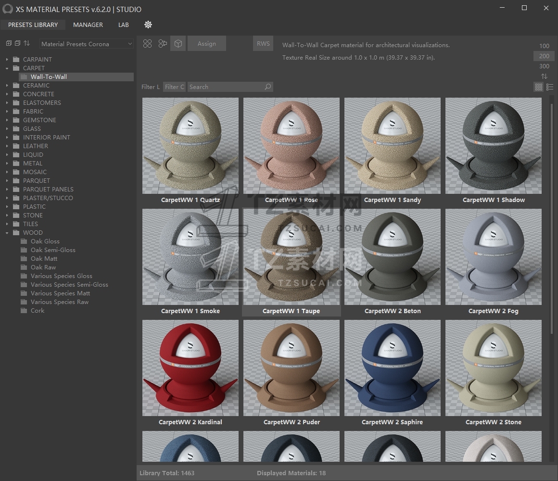Set thumbnail size to 300

tap(544, 66)
